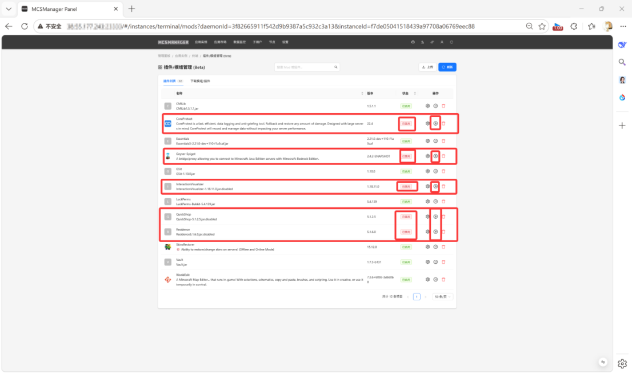Open settings gear for GSit plugin
Screen dimensions: 632x374
pos(427,171)
